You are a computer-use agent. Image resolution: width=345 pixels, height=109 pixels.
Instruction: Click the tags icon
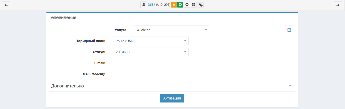(x=201, y=5)
